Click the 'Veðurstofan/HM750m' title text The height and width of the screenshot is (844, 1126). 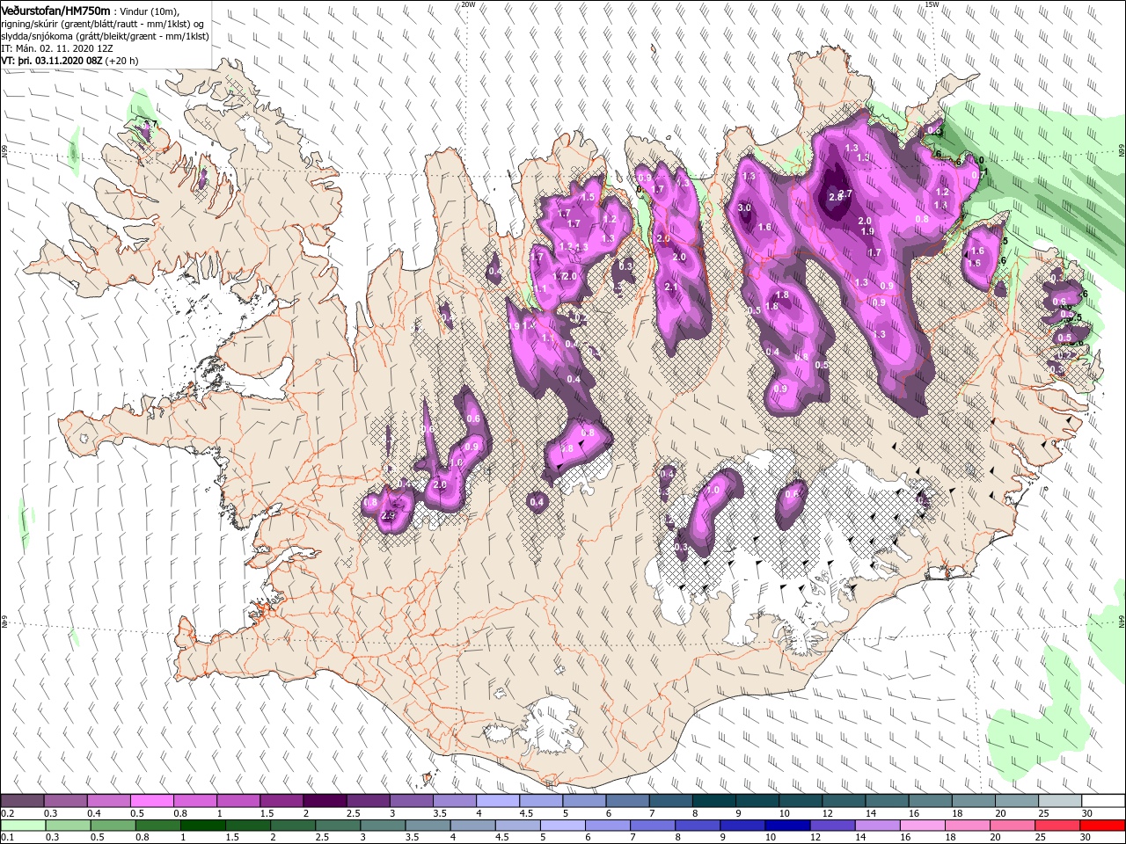(x=56, y=10)
